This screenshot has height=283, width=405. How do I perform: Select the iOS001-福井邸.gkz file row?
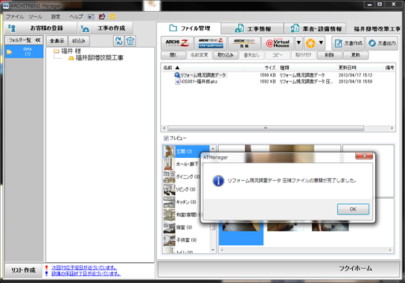[278, 81]
